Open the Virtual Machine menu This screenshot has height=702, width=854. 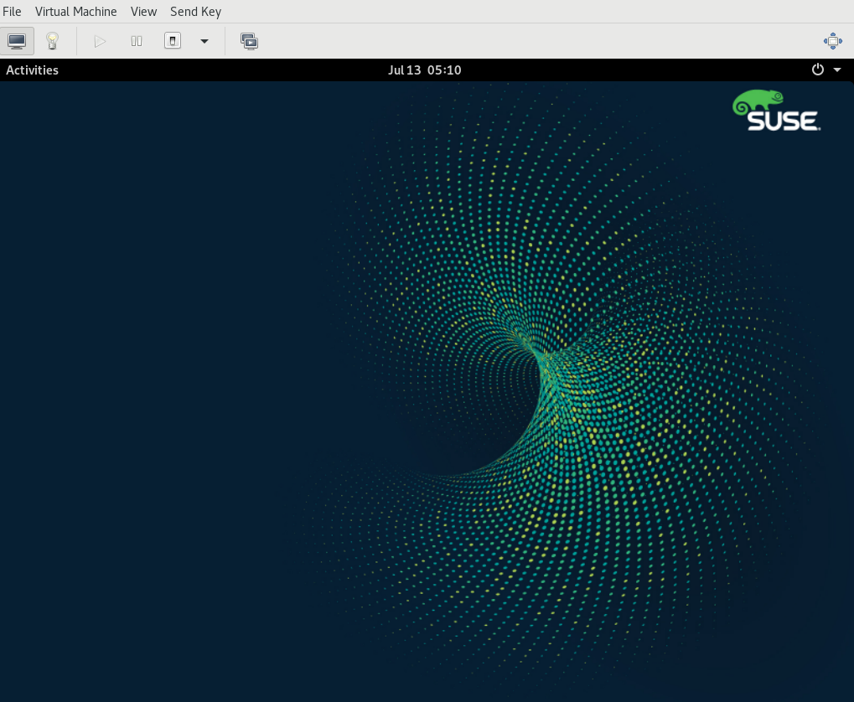pos(75,12)
